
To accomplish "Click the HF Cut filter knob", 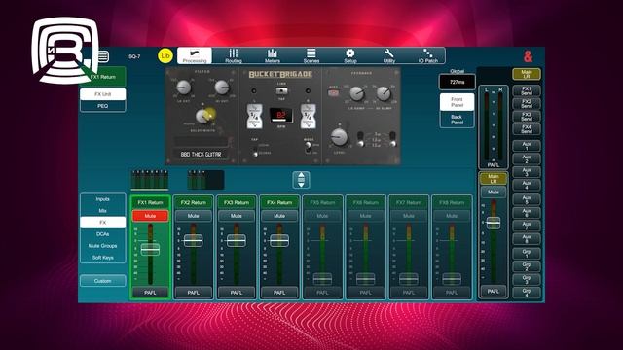I will tap(222, 87).
